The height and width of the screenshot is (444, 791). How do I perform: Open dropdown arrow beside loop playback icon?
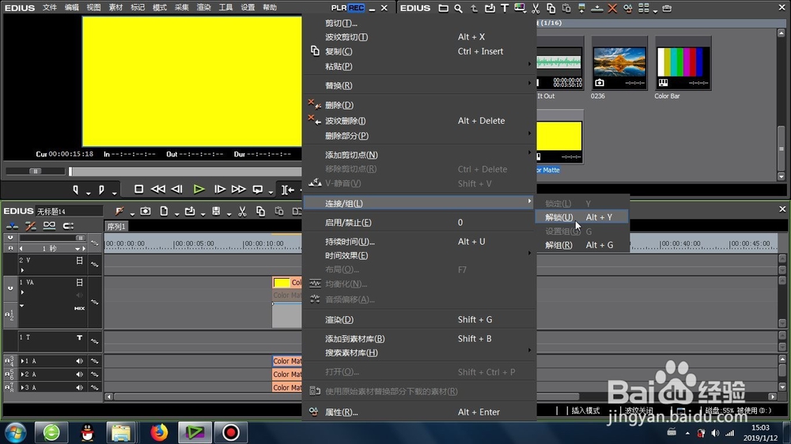271,192
